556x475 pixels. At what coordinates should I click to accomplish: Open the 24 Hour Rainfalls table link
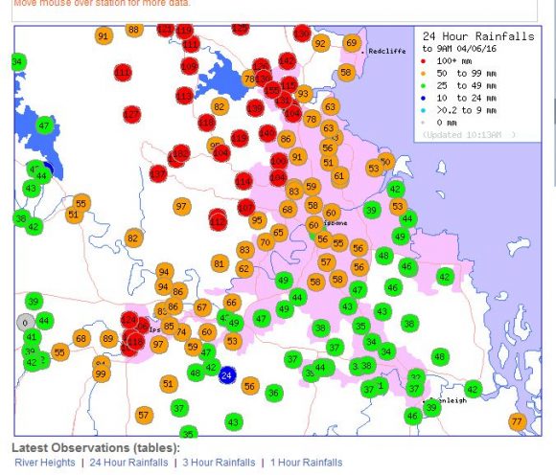click(128, 463)
